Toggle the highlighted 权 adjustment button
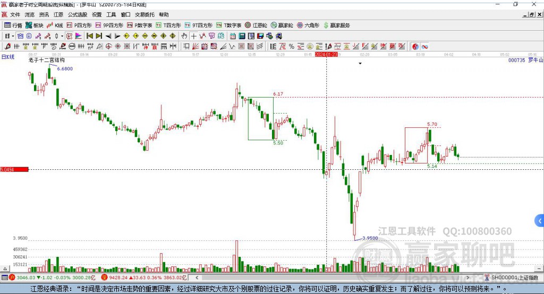Viewport: 544px width, 294px height. click(x=69, y=36)
